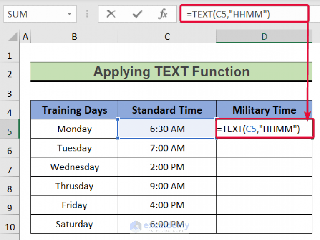Select the '6:00 PM' cell
Viewport: 320px width, 240px height.
point(167,224)
